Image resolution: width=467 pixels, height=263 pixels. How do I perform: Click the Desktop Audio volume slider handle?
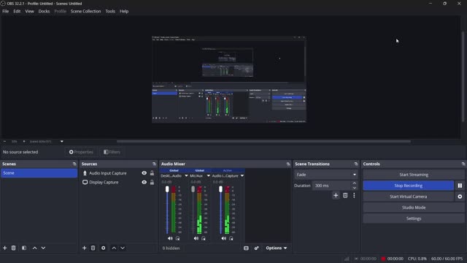point(167,189)
